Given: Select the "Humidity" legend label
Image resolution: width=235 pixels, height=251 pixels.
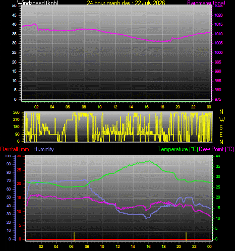Looking at the screenshot, I should pyautogui.click(x=43, y=149).
